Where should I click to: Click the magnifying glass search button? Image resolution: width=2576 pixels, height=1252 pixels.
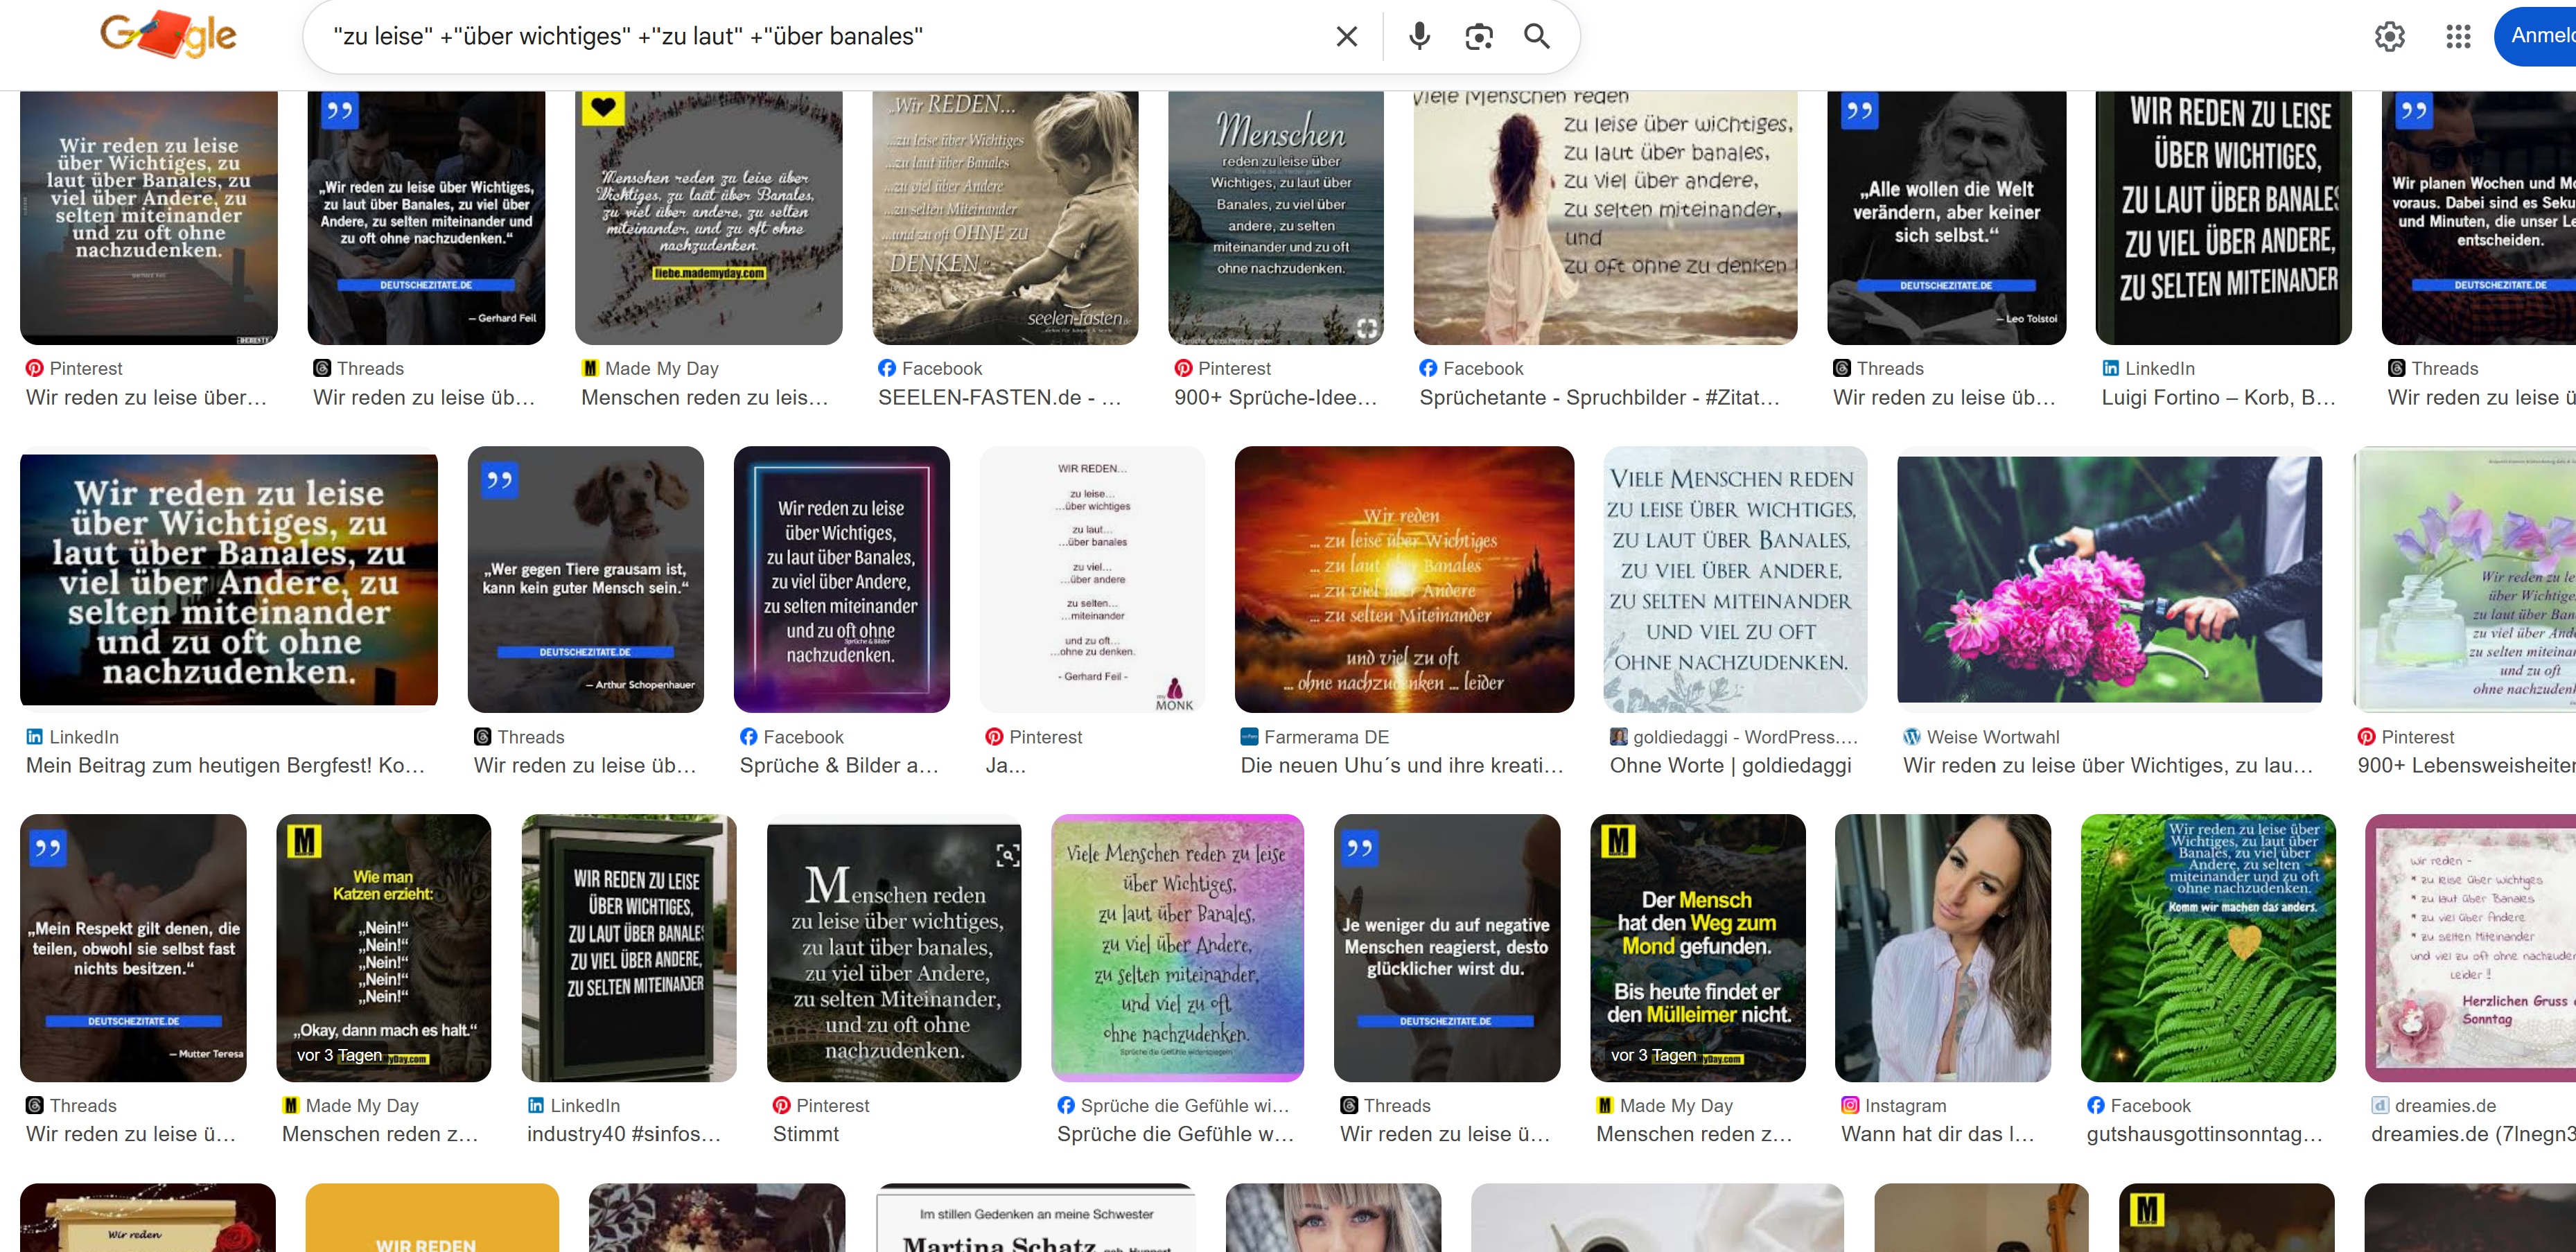(1536, 37)
